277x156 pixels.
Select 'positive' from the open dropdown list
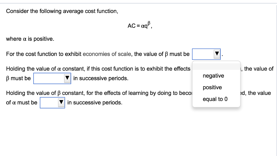pos(213,87)
